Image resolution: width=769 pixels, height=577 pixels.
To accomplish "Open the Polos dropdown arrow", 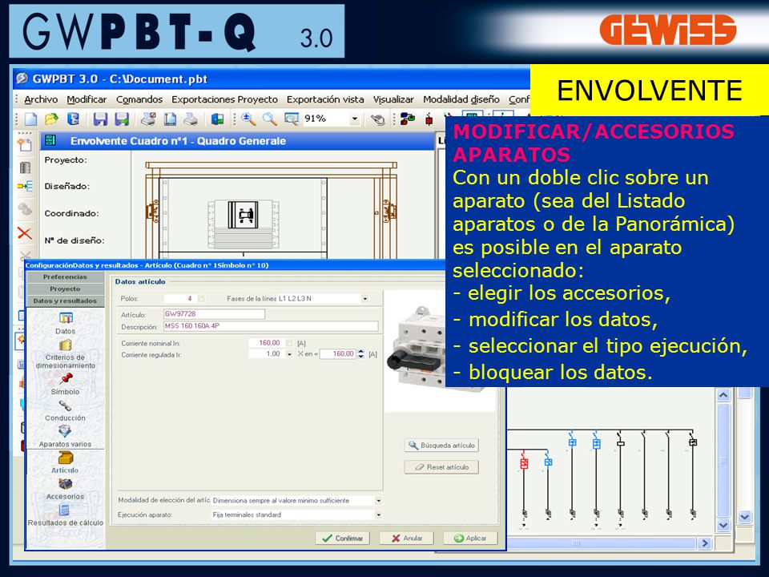I will tap(201, 298).
